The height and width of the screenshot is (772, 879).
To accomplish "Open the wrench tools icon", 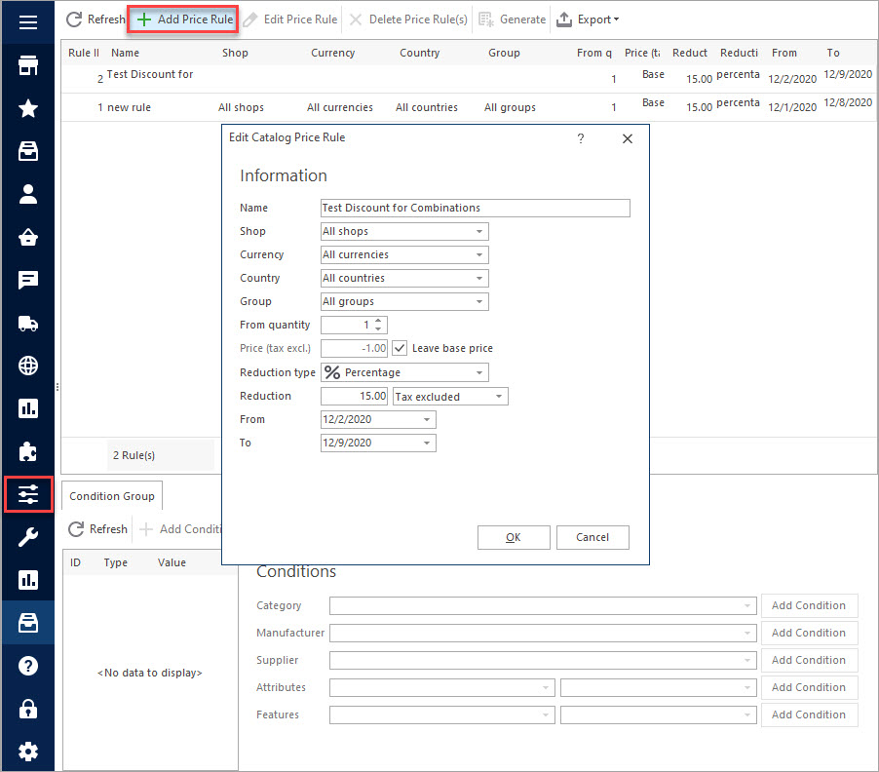I will click(28, 537).
